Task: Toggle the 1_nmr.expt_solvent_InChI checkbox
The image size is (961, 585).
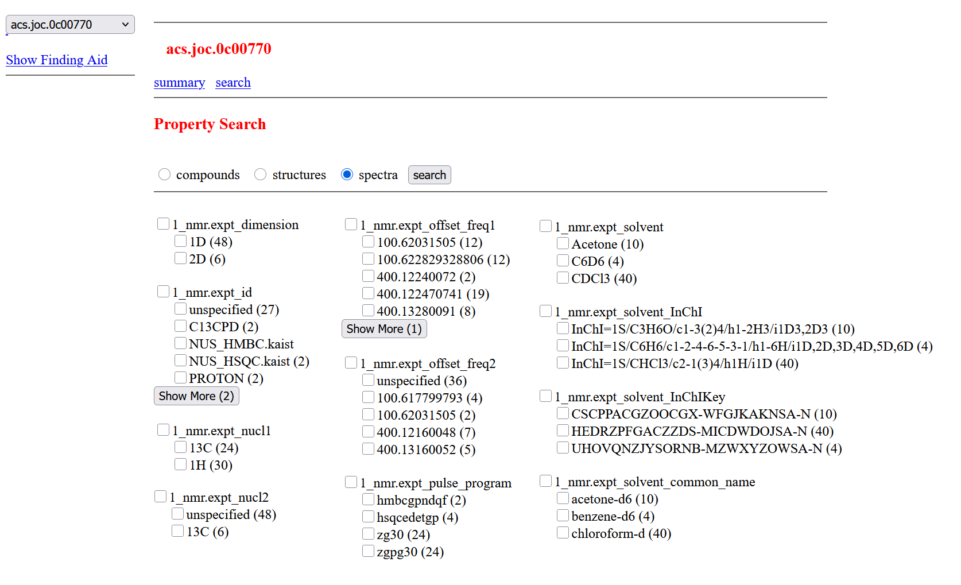Action: (x=545, y=311)
